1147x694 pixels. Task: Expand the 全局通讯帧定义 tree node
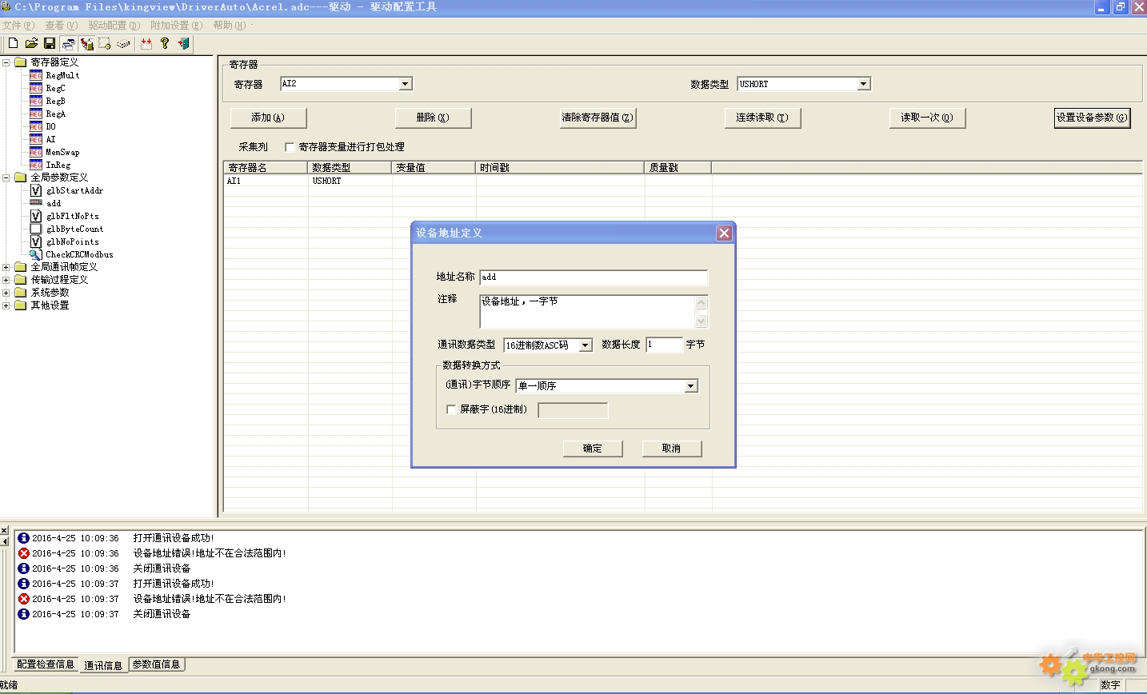6,267
